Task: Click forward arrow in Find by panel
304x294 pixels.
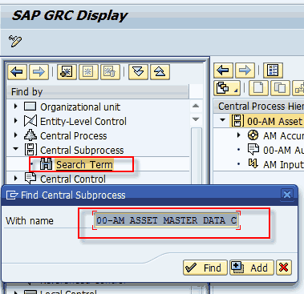Action: coord(39,72)
